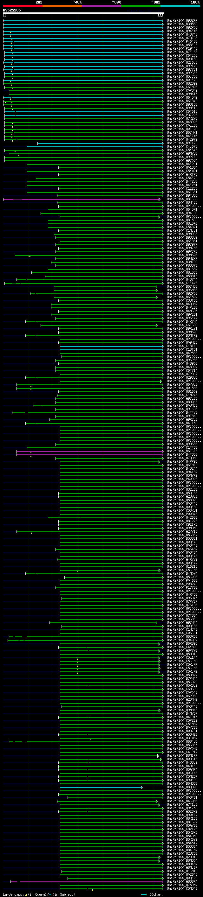Click label UniRef100_C5X371

(182, 227)
